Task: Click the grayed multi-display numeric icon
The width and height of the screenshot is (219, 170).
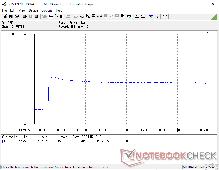Action: point(45,16)
